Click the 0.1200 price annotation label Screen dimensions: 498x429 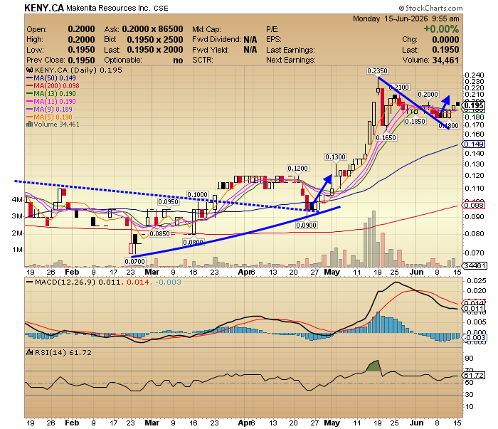[x=298, y=169]
